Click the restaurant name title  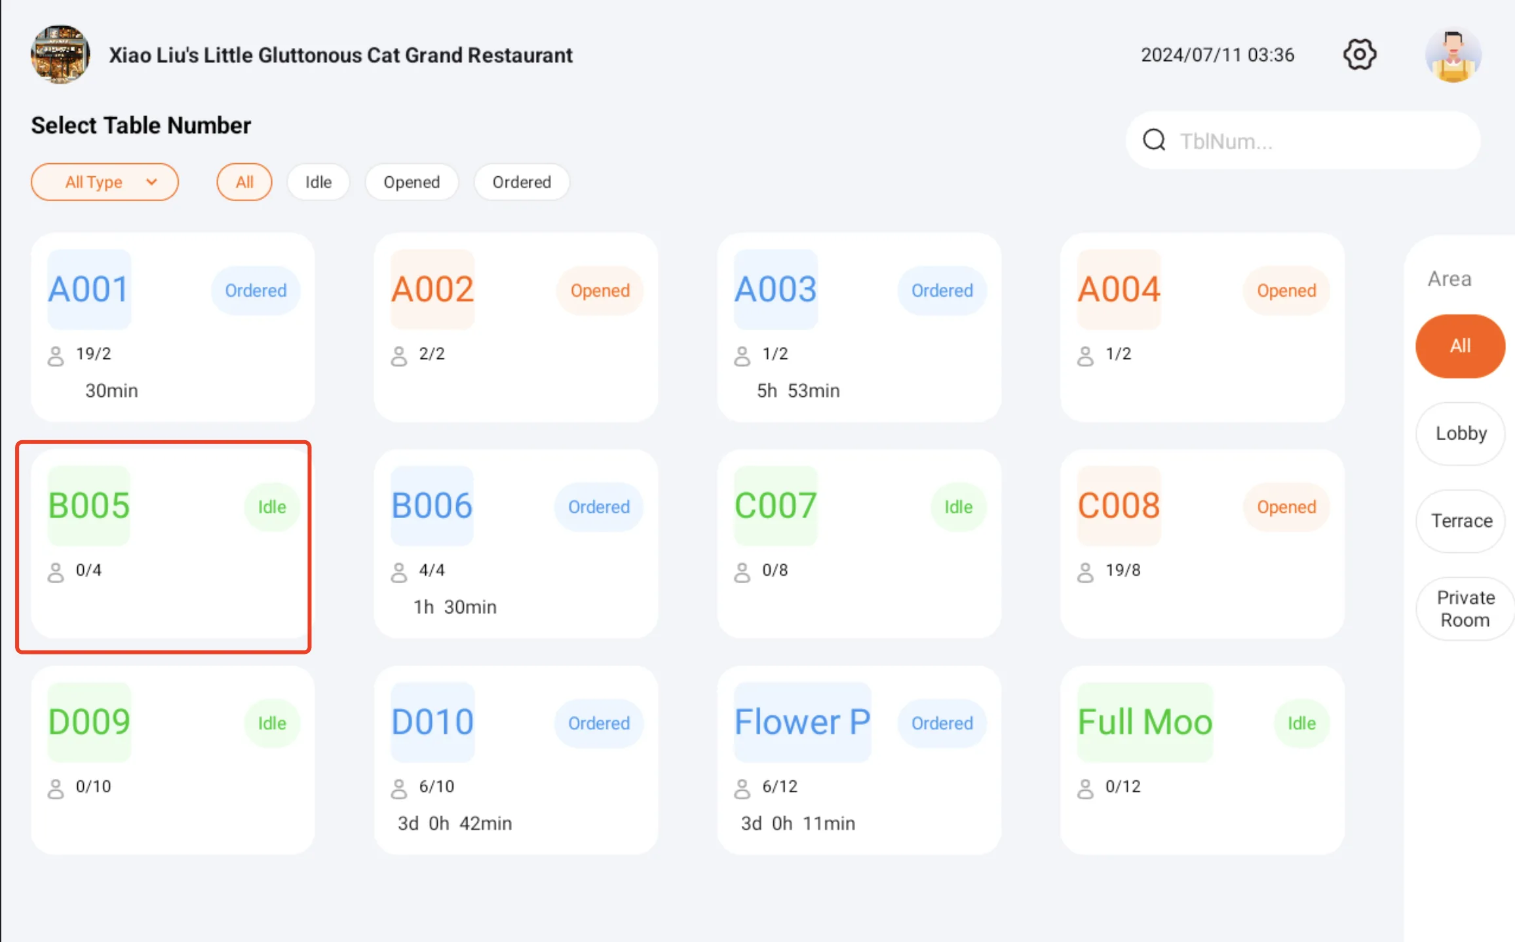click(341, 55)
